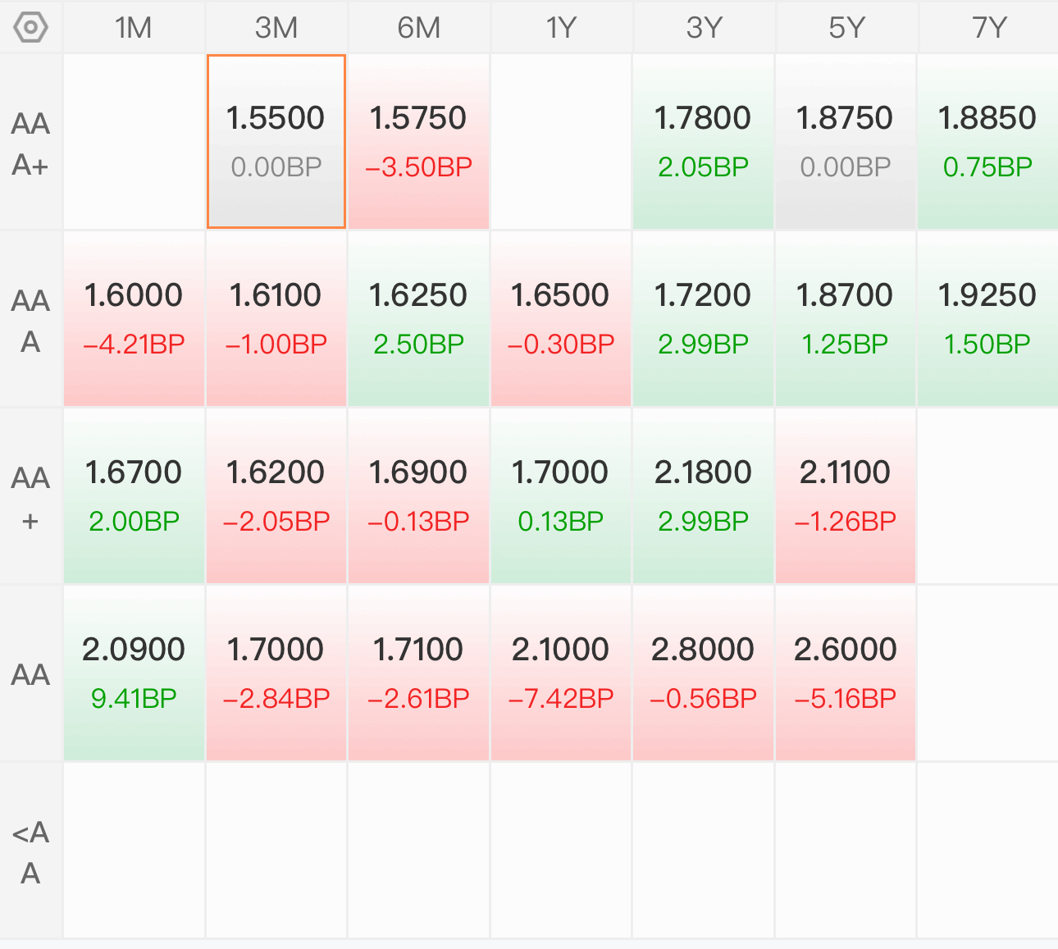This screenshot has height=949, width=1058.
Task: Click the 1.9250 cell with 1.50BP
Action: 988,319
